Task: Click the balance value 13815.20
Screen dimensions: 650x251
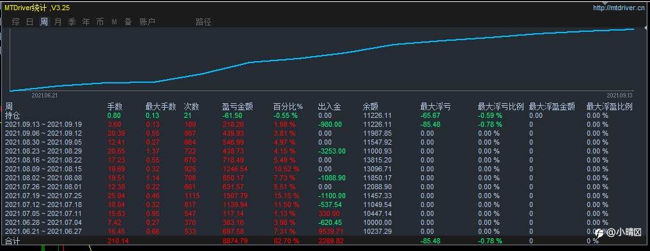Action: [377, 160]
